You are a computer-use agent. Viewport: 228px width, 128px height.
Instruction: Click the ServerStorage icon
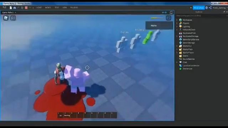pos(181,43)
